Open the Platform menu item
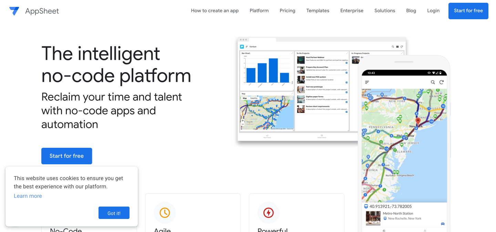Image resolution: width=496 pixels, height=232 pixels. [259, 11]
